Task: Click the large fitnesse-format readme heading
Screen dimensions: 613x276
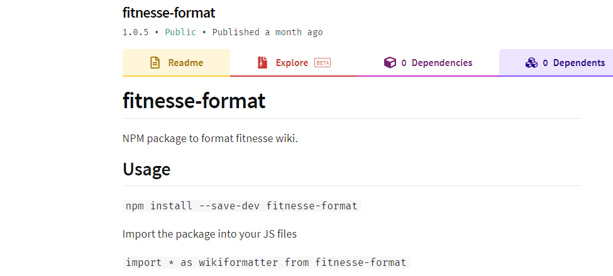Action: click(x=194, y=101)
